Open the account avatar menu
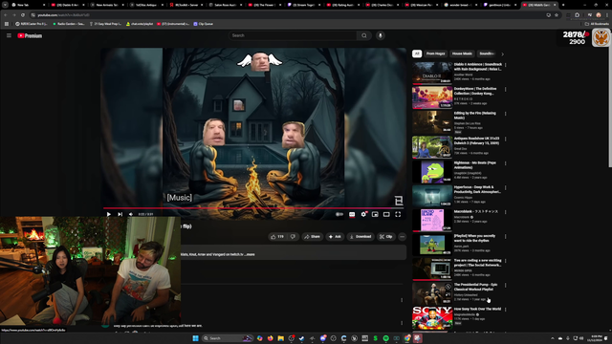The height and width of the screenshot is (344, 612). point(601,38)
